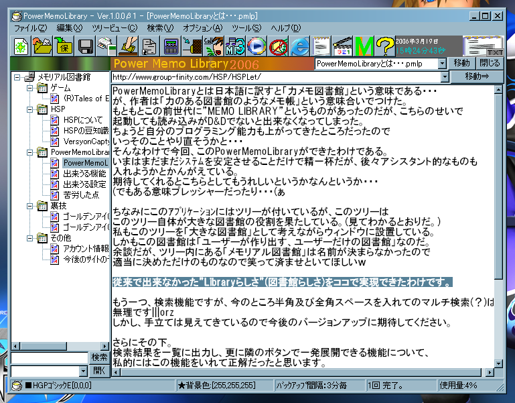Click the ゲーム folder icon in tree
The image size is (515, 403).
coord(42,88)
